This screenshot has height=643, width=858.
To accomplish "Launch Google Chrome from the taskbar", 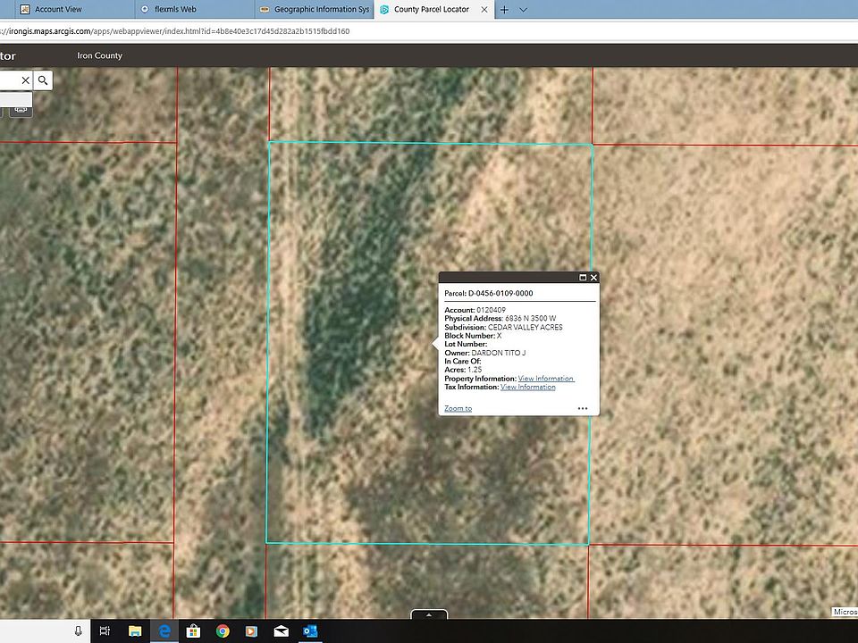I will coord(223,631).
